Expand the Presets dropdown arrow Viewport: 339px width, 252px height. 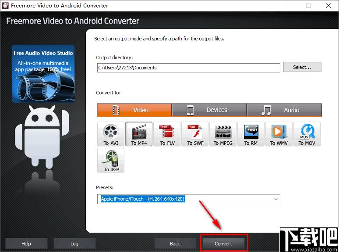pyautogui.click(x=276, y=199)
